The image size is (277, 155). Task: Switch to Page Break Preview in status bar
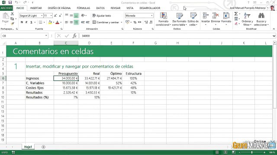[x=234, y=152]
